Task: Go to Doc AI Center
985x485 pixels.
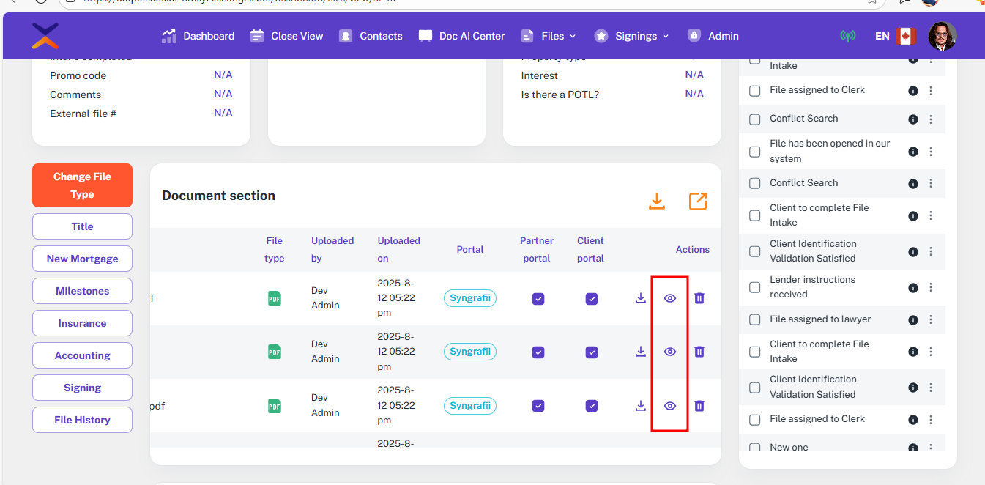Action: pos(461,36)
